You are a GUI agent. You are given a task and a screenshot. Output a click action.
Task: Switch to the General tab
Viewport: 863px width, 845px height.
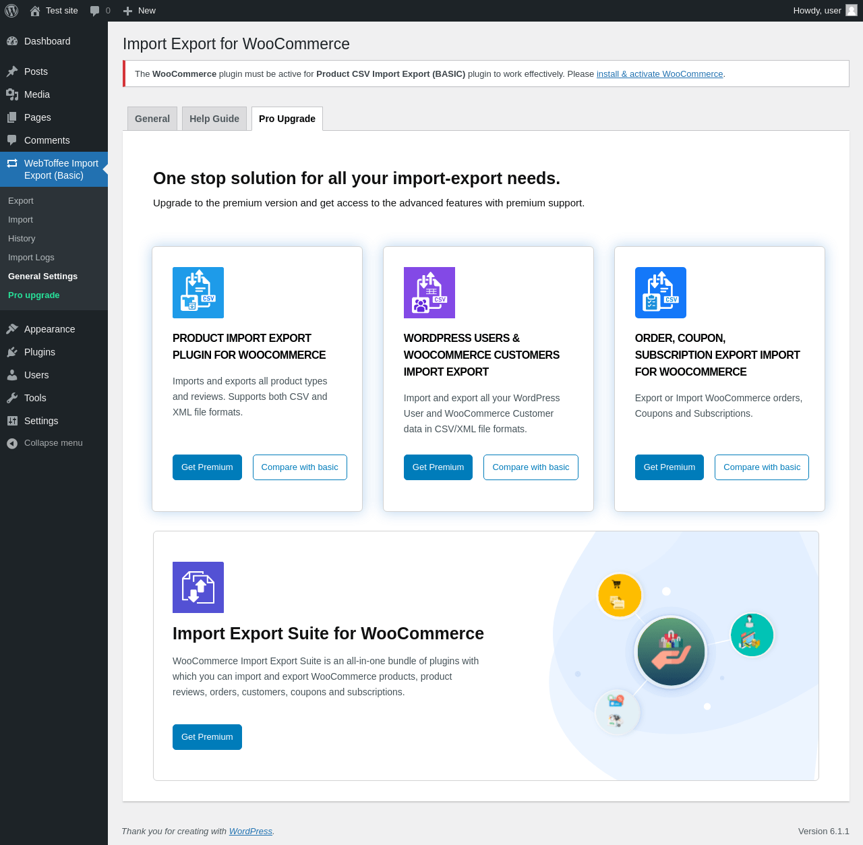click(152, 119)
